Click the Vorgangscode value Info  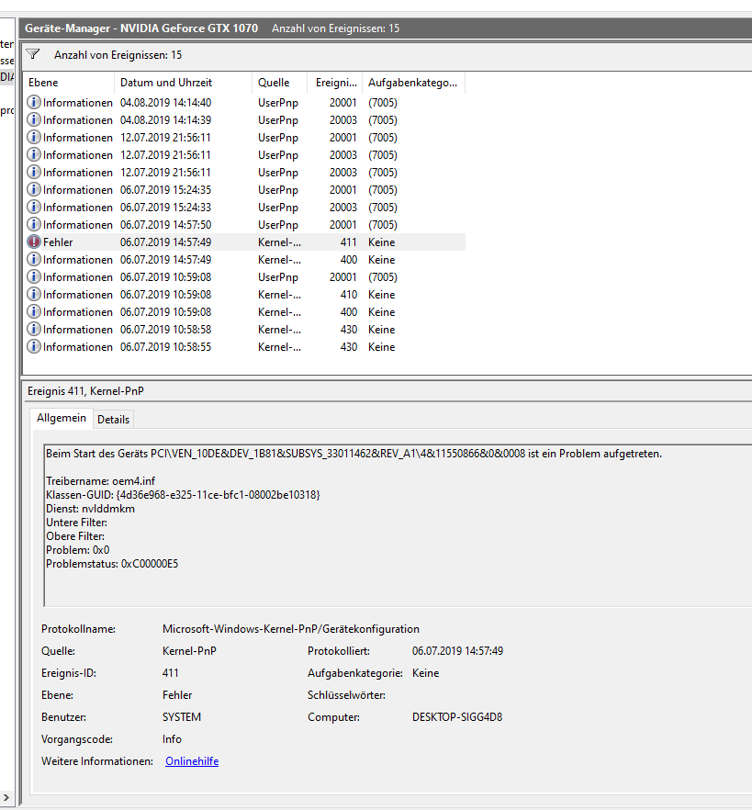(172, 739)
